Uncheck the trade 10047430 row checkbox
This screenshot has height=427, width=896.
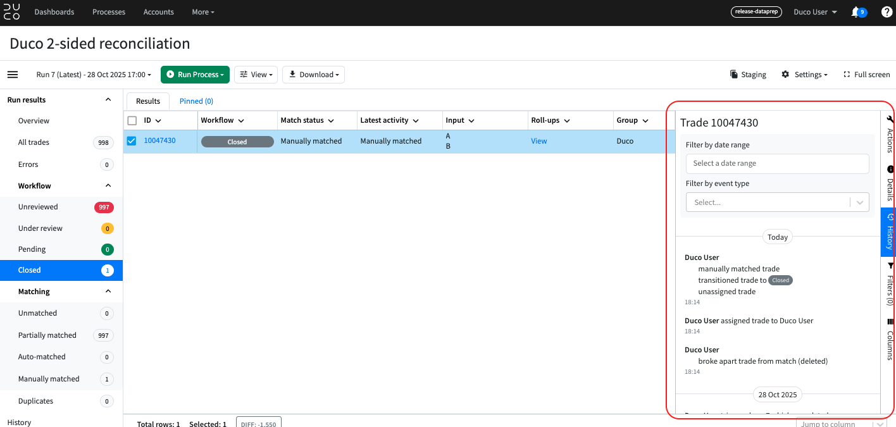coord(132,141)
